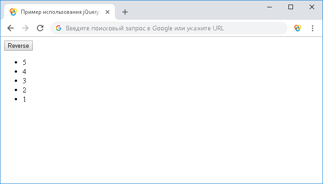Open the Chrome three-dot menu
Image resolution: width=323 pixels, height=184 pixels.
click(x=312, y=28)
